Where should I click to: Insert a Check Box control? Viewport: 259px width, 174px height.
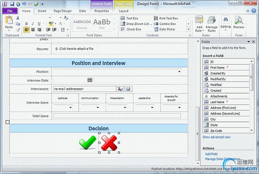point(131,29)
